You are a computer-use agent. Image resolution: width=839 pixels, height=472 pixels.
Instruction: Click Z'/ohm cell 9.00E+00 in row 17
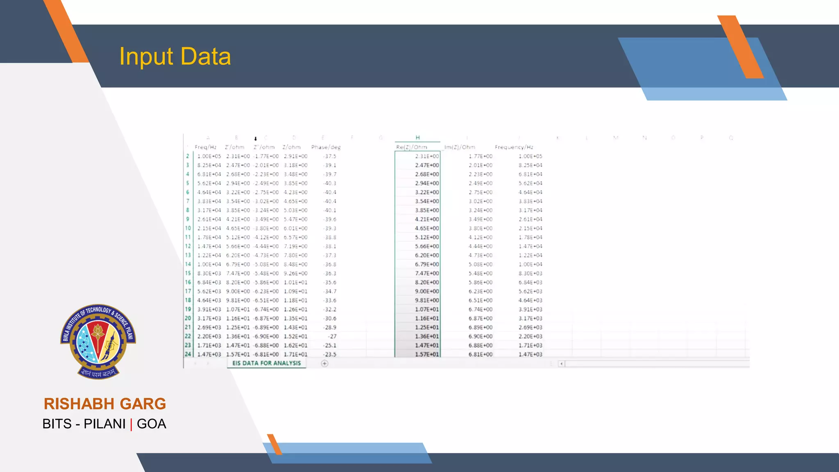pyautogui.click(x=238, y=291)
